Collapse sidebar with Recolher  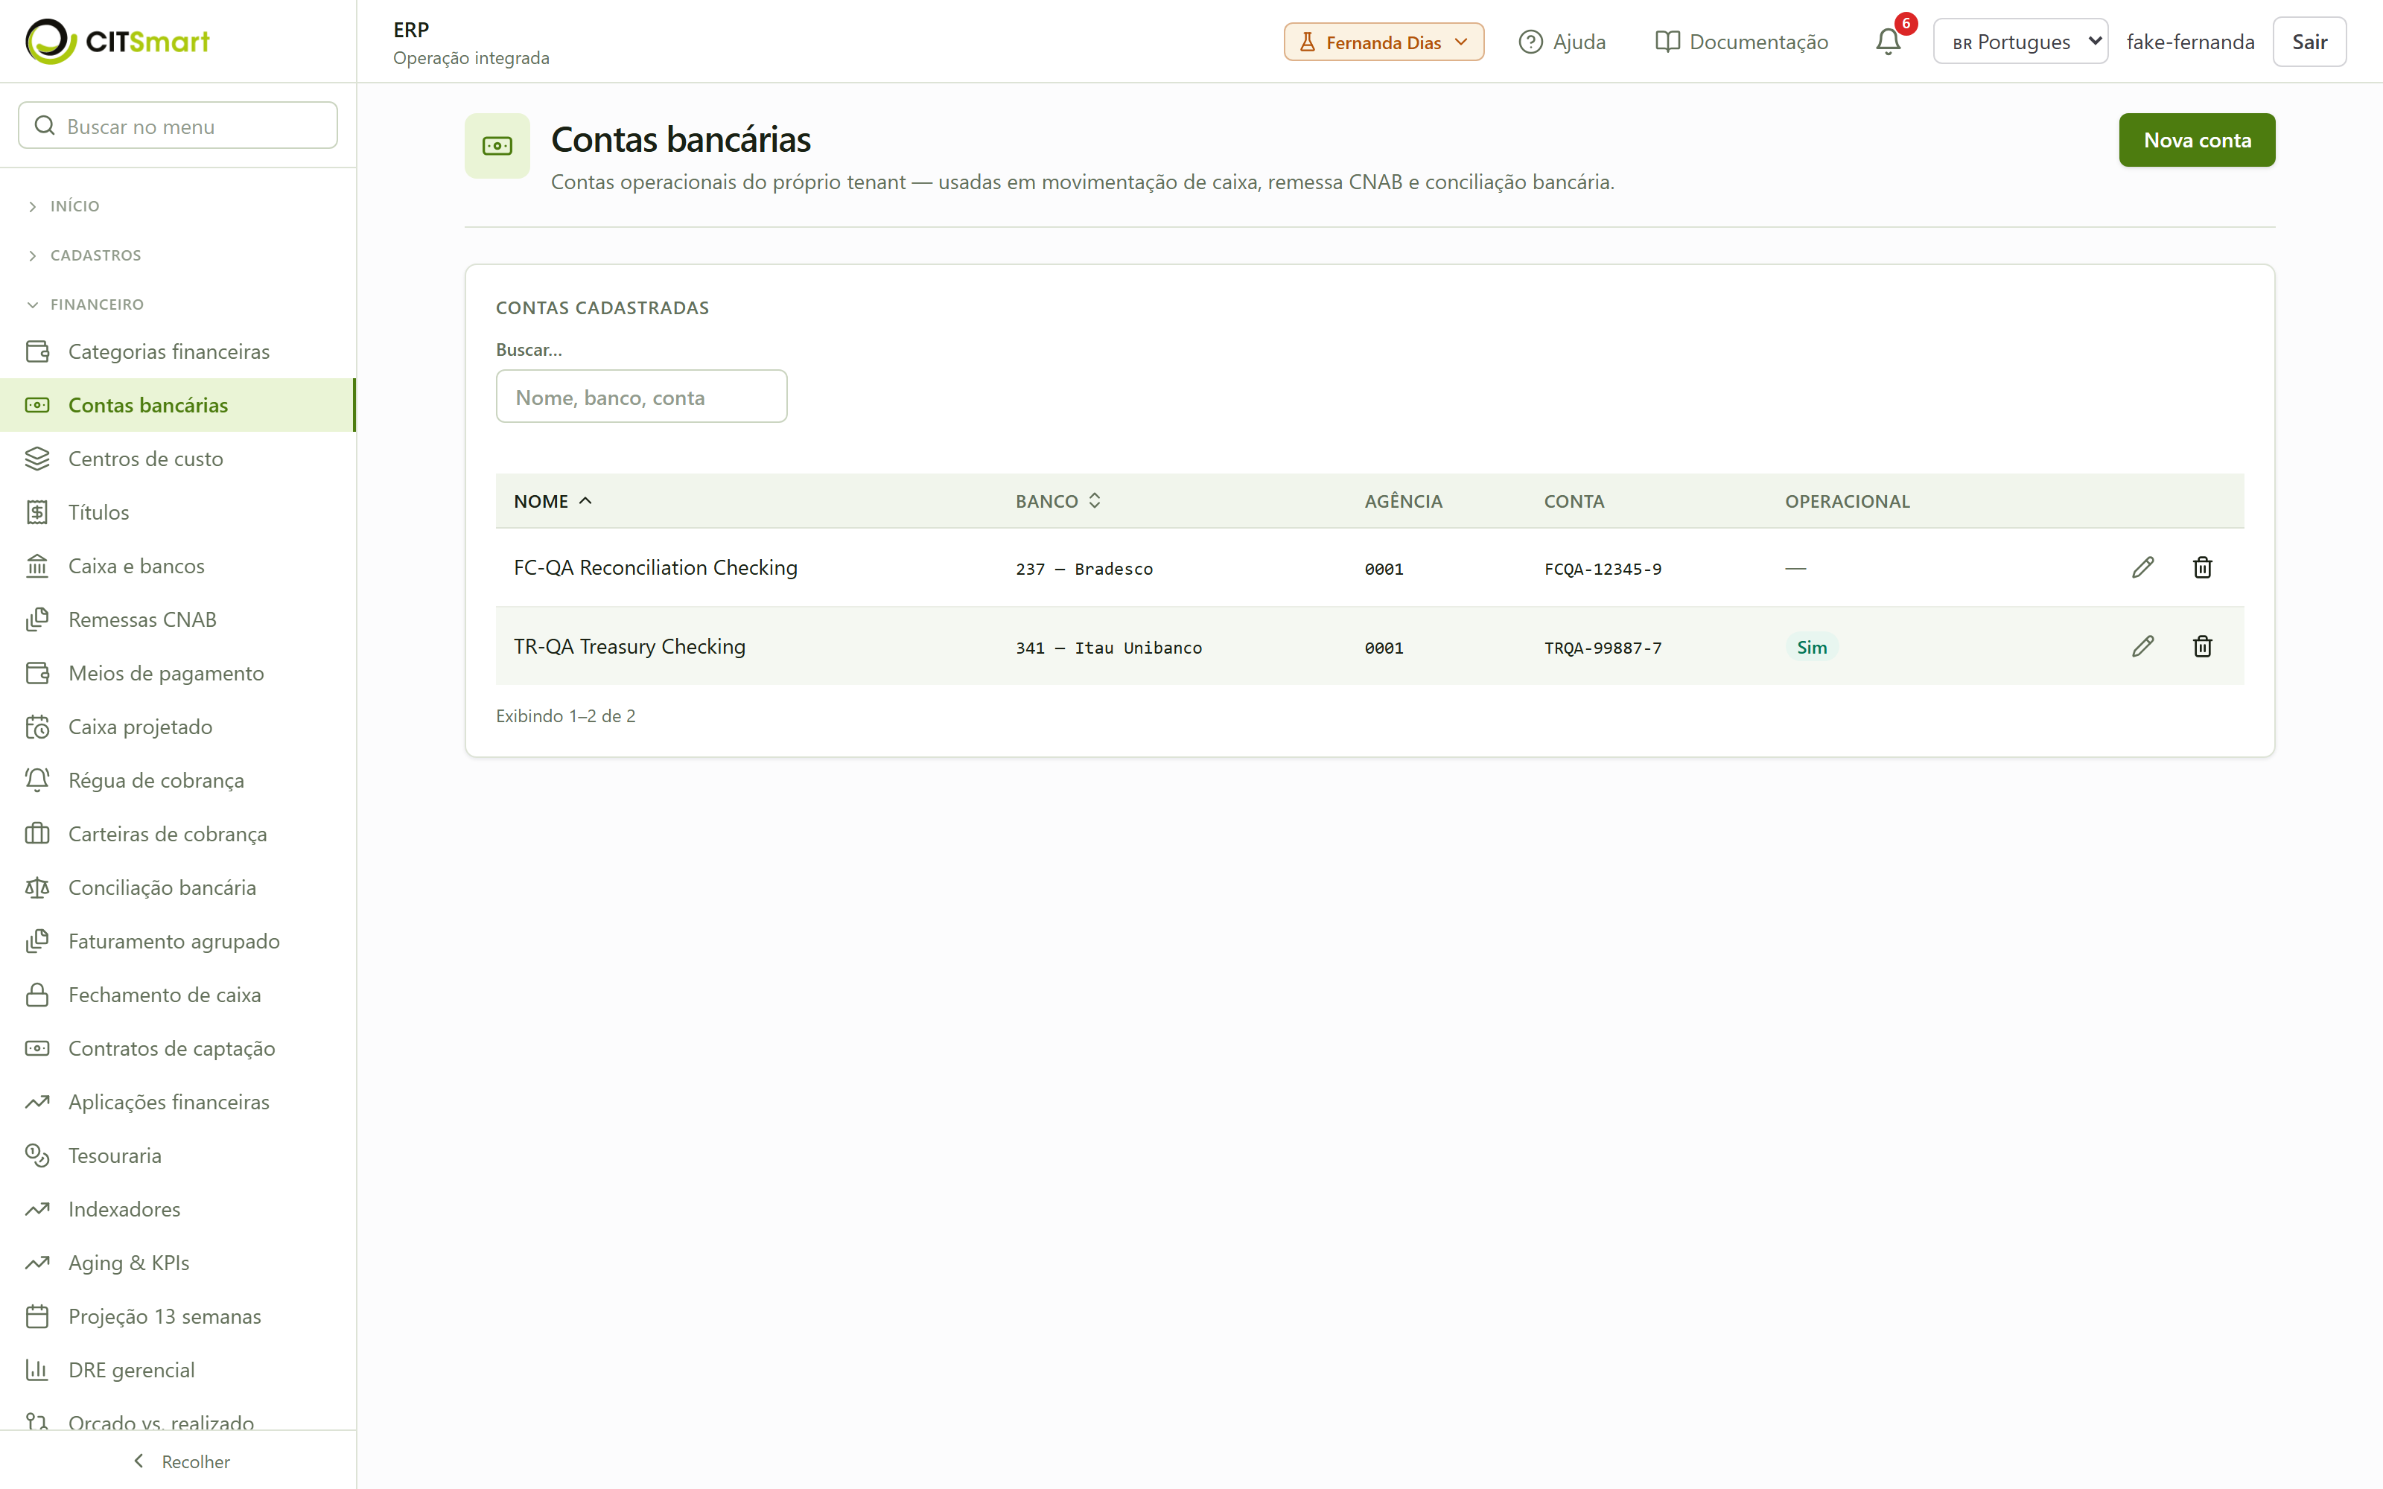pos(180,1461)
